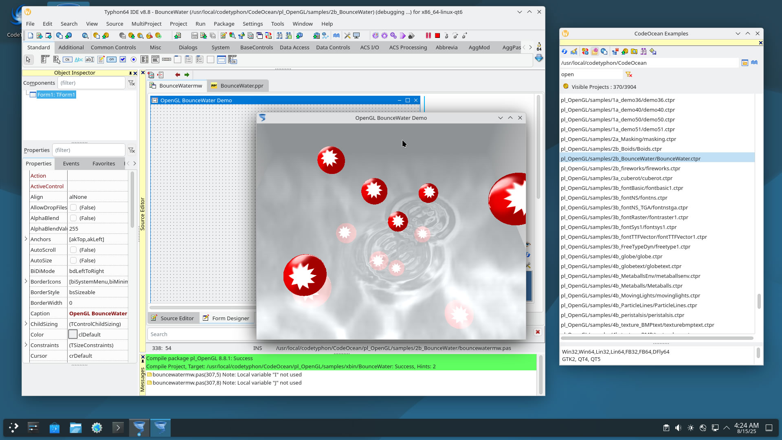Click the red Stop debugging button
The width and height of the screenshot is (782, 440).
[437, 36]
